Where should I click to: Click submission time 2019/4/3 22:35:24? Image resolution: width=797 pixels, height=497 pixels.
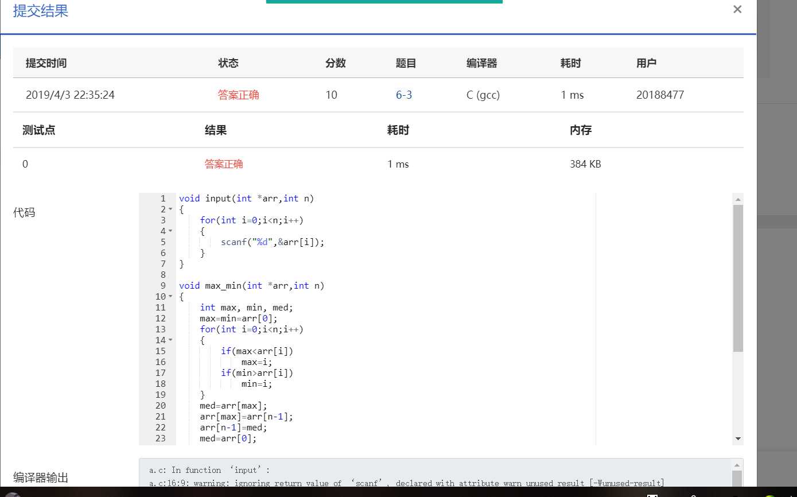[x=70, y=95]
